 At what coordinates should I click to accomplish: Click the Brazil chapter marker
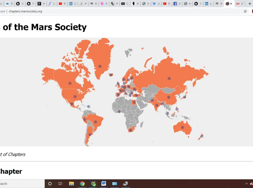[95, 122]
